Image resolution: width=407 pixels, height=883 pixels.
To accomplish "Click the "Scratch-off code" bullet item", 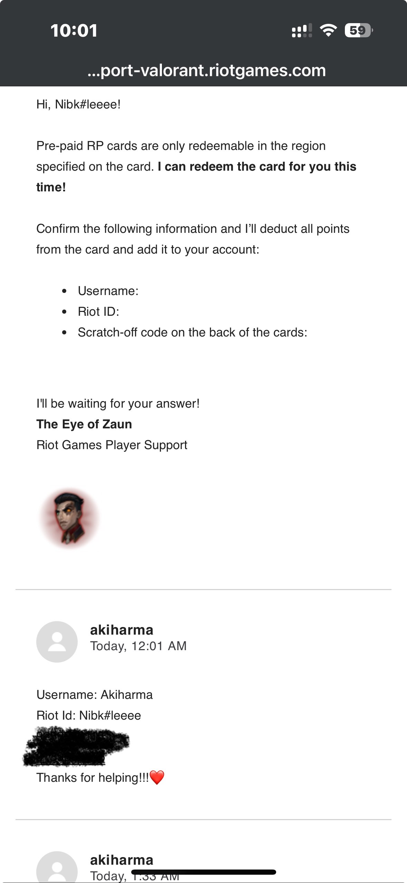I will click(192, 332).
